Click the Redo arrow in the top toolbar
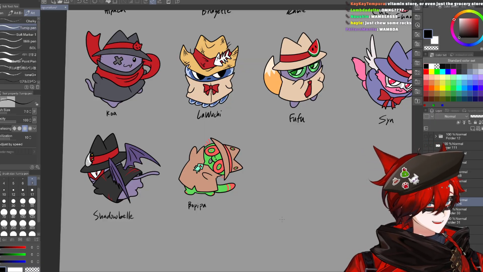This screenshot has height=272, width=483. (86, 2)
